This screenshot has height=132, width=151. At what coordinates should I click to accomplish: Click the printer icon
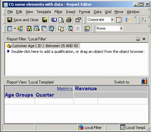[x=69, y=20]
